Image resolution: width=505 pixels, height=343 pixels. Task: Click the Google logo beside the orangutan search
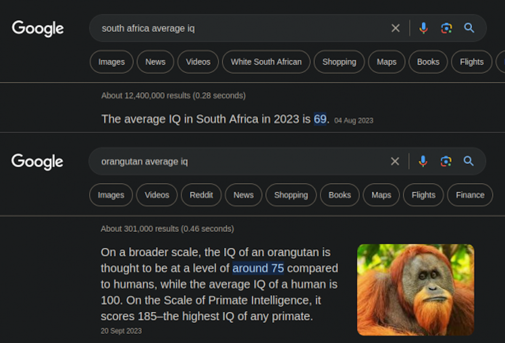(37, 162)
